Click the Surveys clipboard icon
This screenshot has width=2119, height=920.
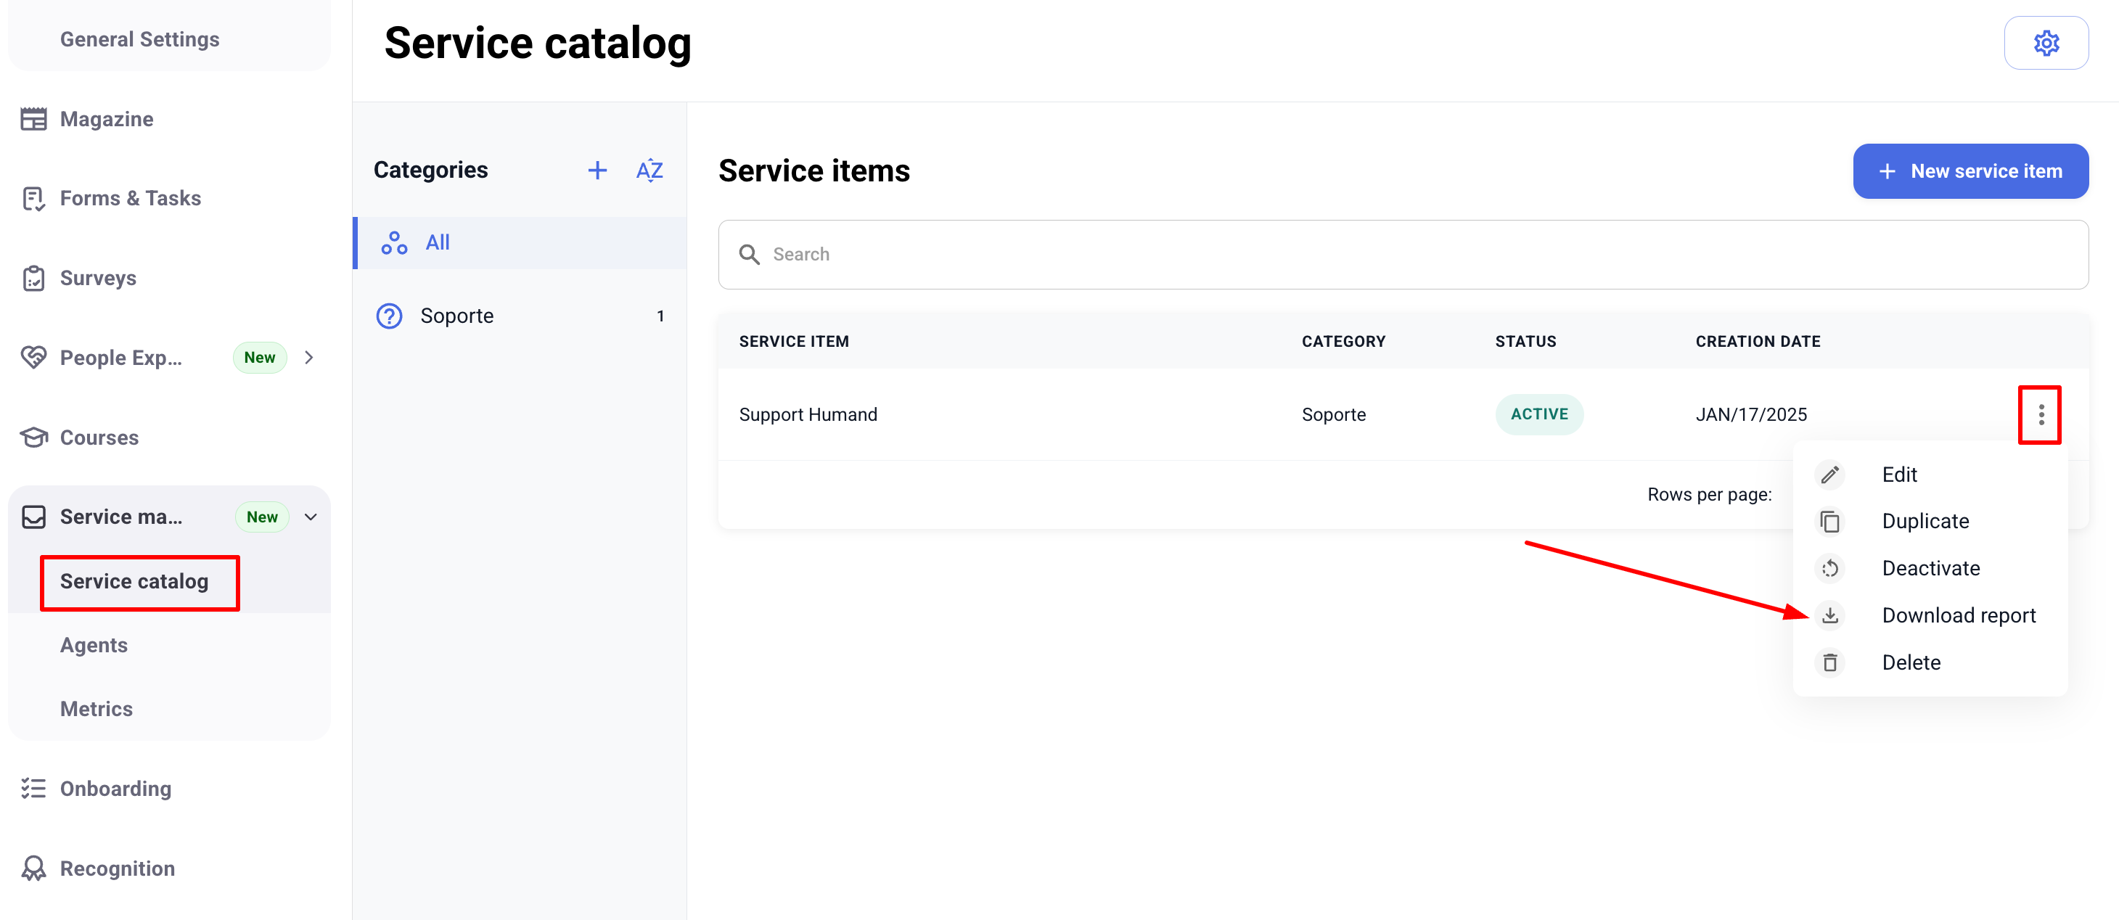click(x=33, y=278)
